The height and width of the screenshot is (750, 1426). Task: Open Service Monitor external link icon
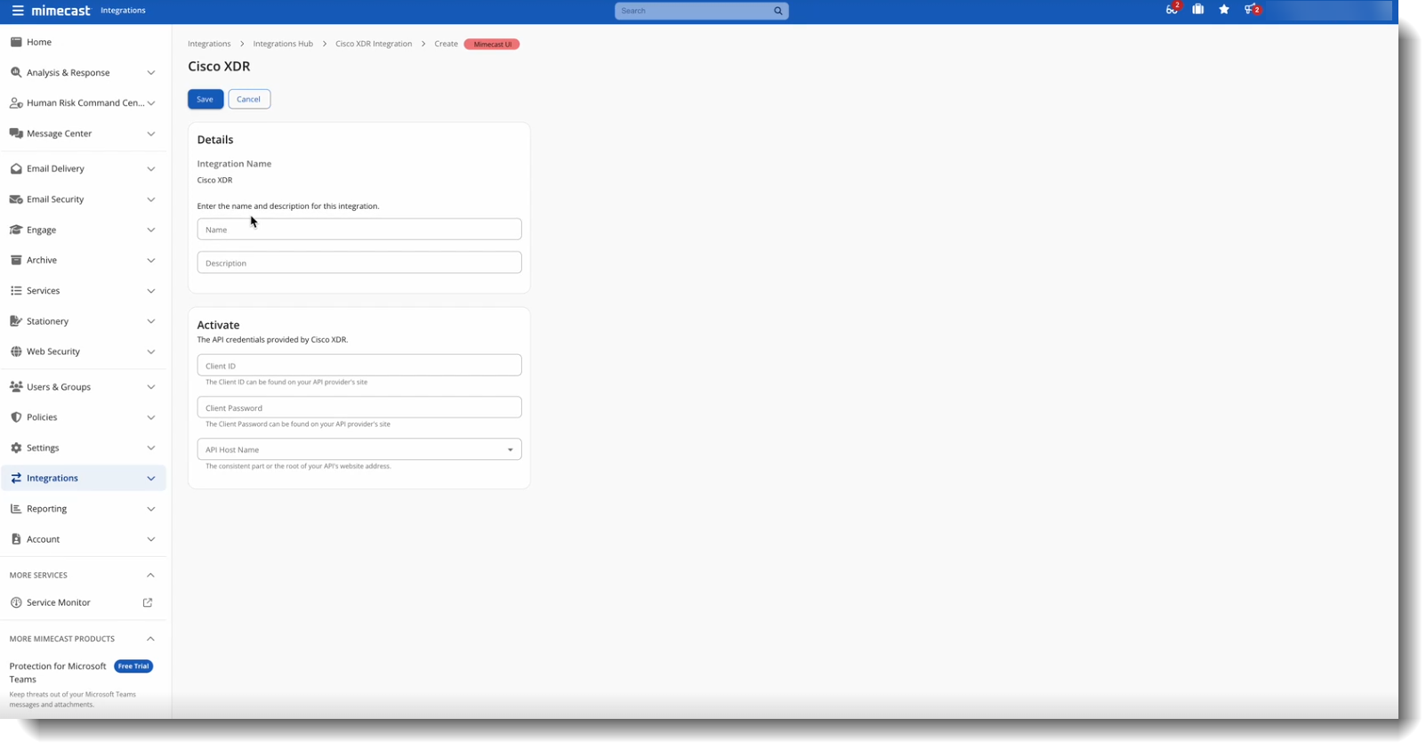148,602
